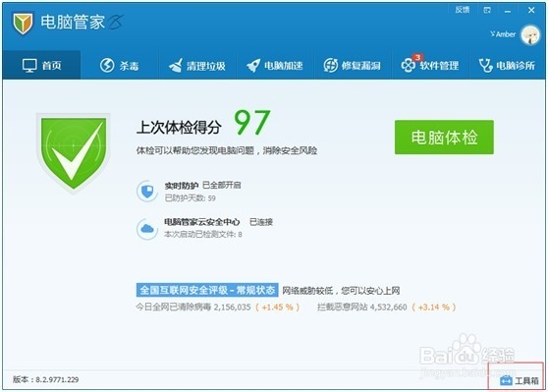
Task: Open the skin menu icon beside 反馈
Action: (487, 10)
